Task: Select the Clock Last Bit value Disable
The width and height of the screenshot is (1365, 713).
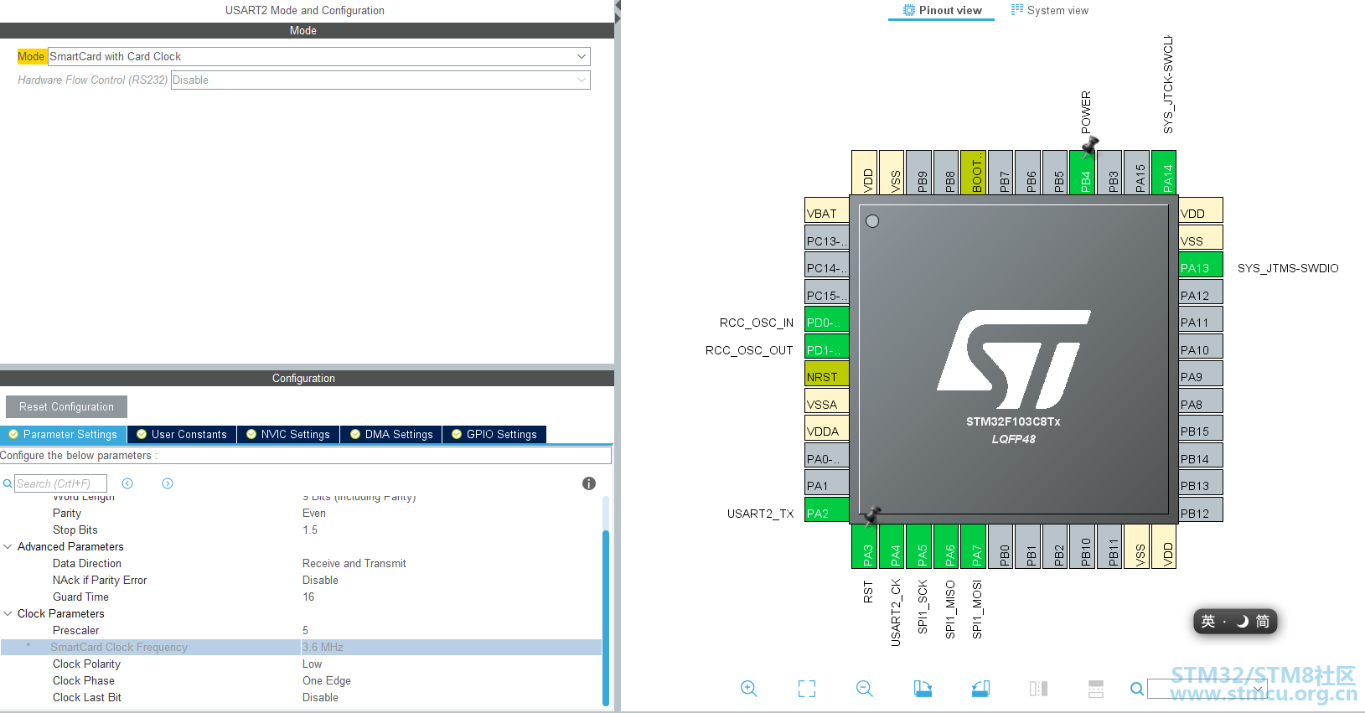Action: (x=320, y=697)
